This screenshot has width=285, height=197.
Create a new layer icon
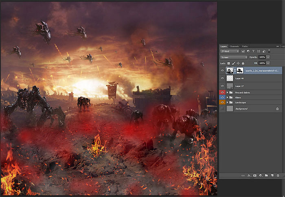tap(272, 176)
